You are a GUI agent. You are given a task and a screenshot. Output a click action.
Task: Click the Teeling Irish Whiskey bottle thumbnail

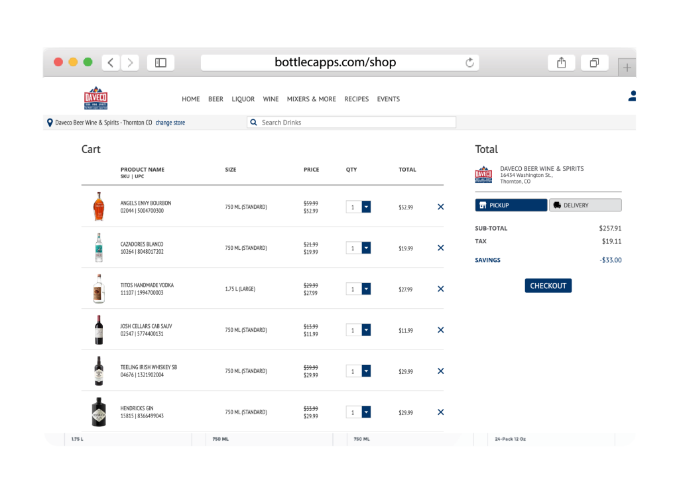[x=99, y=371]
